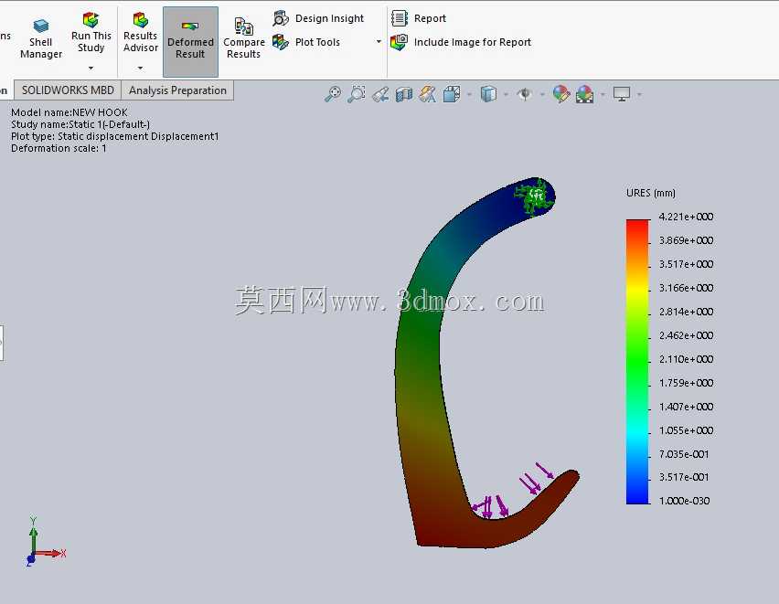Click the Apply Scene icon

point(585,93)
